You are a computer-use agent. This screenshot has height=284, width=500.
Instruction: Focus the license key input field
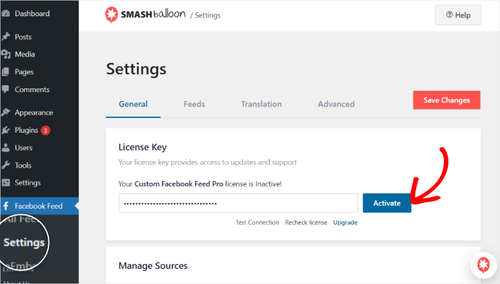click(238, 203)
